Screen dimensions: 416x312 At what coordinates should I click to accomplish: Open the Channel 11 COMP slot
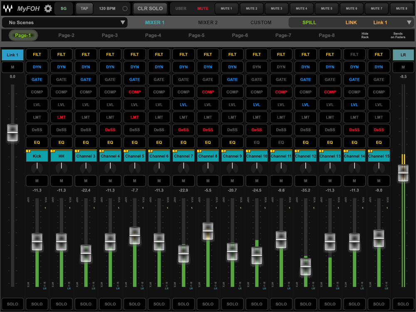[281, 92]
